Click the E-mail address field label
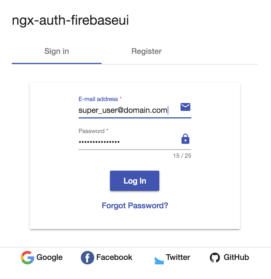The image size is (271, 279). coord(98,99)
